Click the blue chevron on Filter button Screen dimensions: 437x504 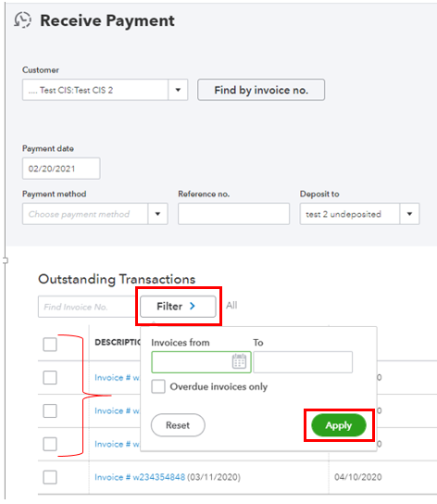click(x=193, y=306)
